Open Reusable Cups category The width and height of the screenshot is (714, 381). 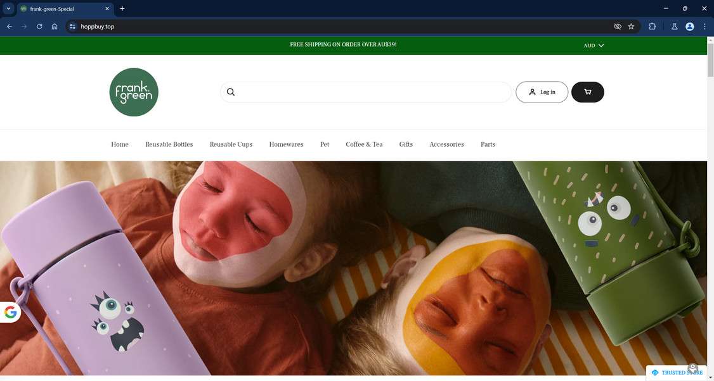231,144
